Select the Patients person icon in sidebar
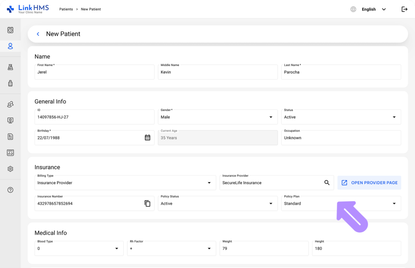 10,46
